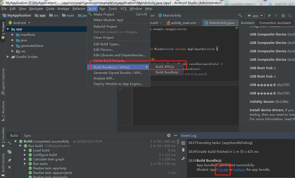Choose Deploy Module to App Engine

point(119,84)
